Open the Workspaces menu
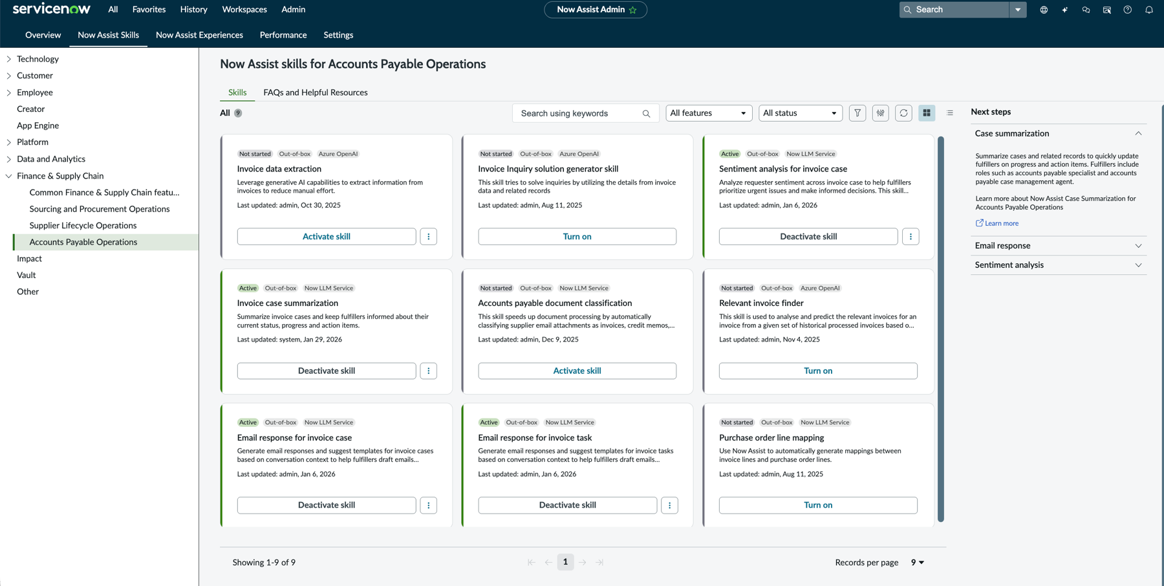1164x586 pixels. point(244,10)
